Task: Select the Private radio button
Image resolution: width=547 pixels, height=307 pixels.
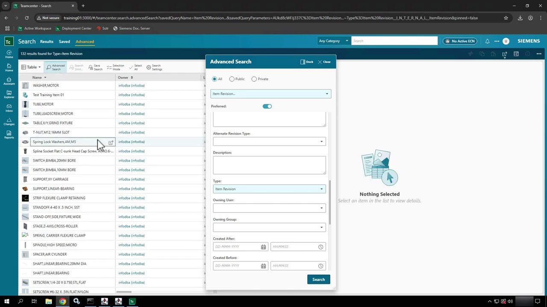Action: [254, 79]
